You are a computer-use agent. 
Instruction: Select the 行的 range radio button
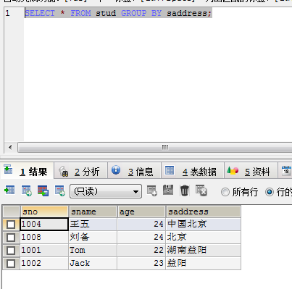pyautogui.click(x=270, y=193)
